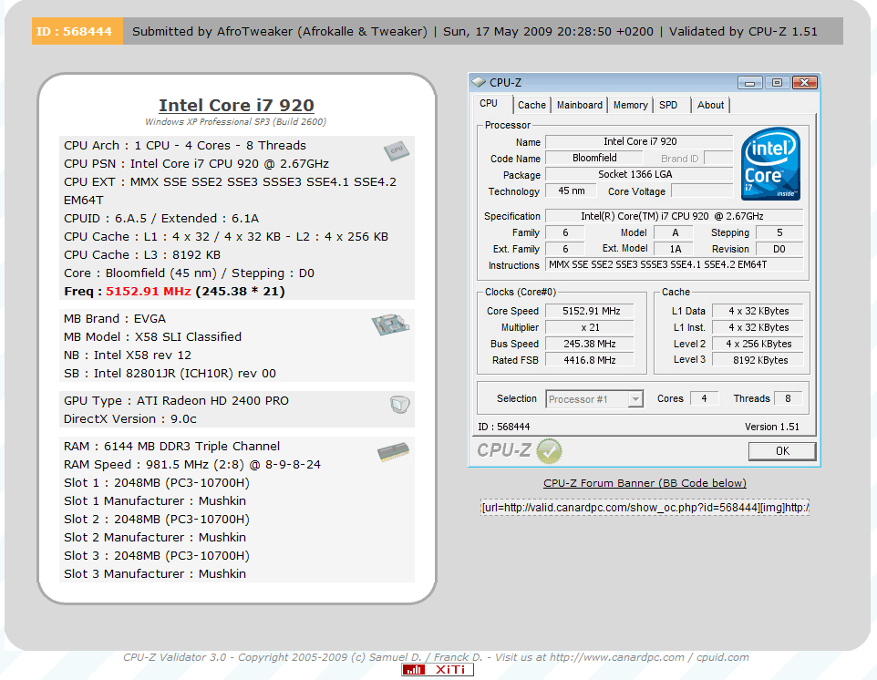Screen dimensions: 877x680
Task: Click the Instructions field MMX SSE list
Action: click(675, 265)
